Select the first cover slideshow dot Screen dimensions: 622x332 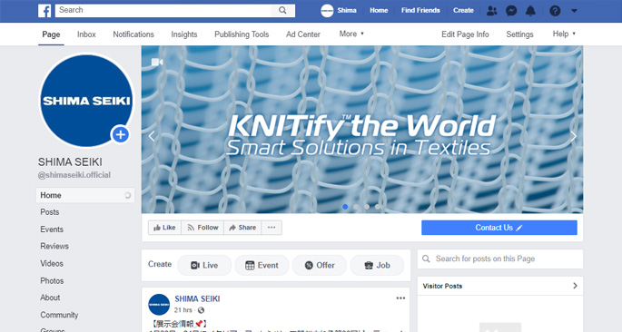pos(345,207)
